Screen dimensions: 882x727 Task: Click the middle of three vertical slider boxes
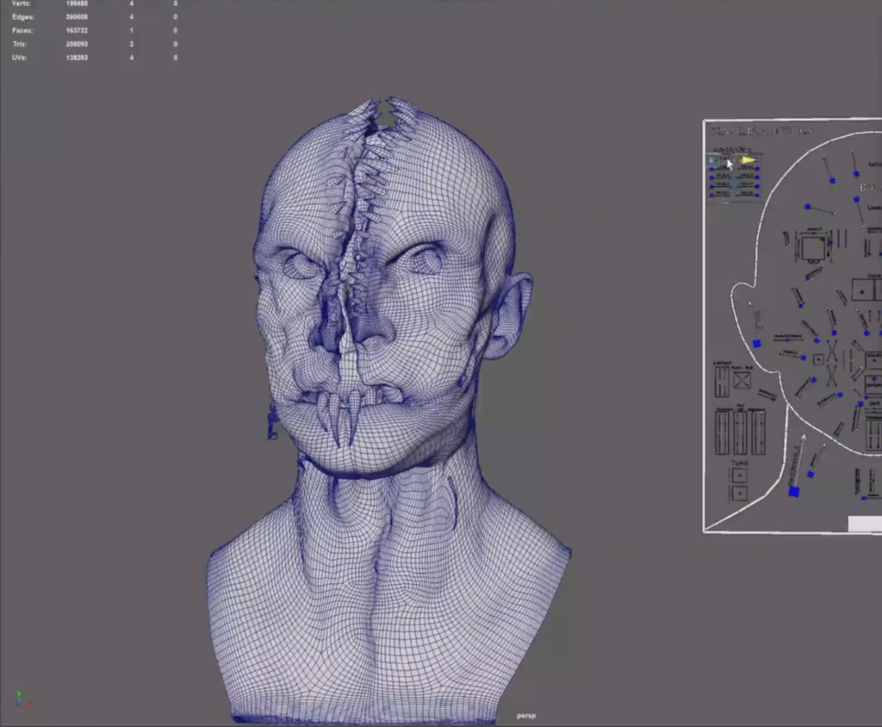[x=740, y=432]
